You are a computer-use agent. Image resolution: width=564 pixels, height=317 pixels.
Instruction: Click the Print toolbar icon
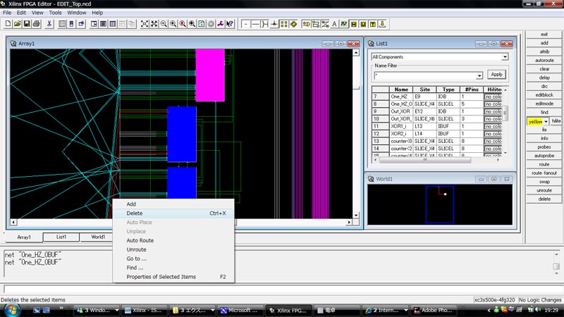37,24
